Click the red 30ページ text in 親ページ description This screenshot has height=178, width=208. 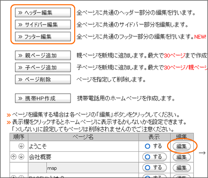coord(174,56)
